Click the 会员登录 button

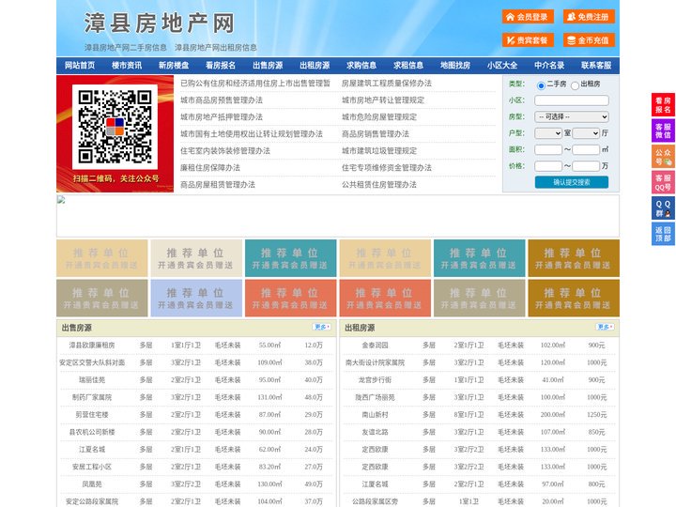tap(528, 17)
